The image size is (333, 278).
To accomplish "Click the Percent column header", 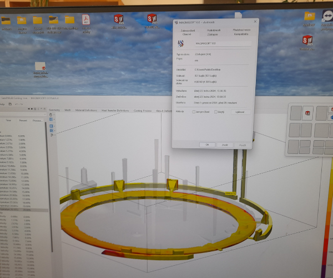I will [23, 120].
